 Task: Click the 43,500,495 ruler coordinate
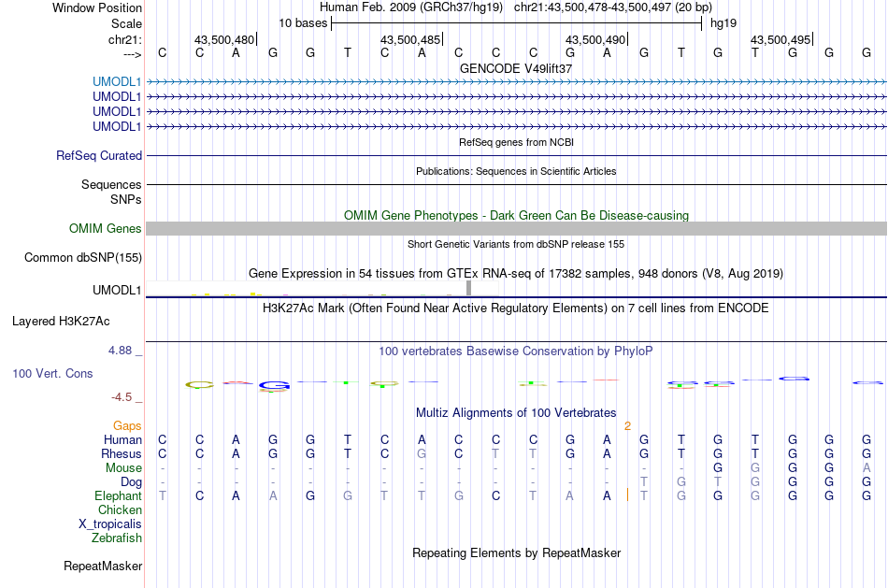(781, 39)
